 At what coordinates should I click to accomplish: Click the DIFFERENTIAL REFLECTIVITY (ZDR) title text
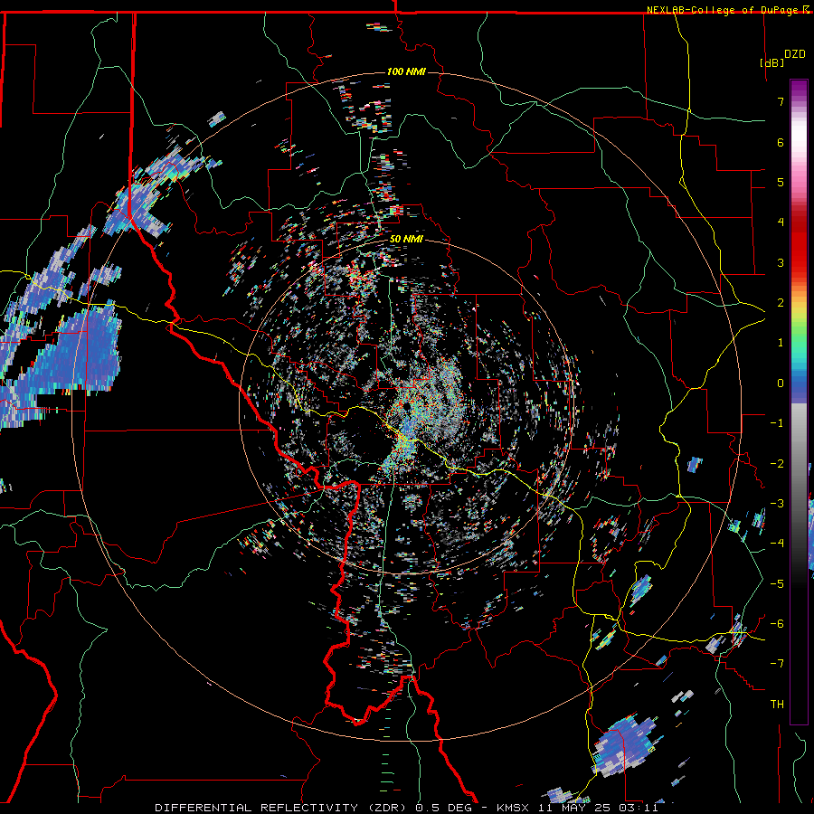(282, 808)
